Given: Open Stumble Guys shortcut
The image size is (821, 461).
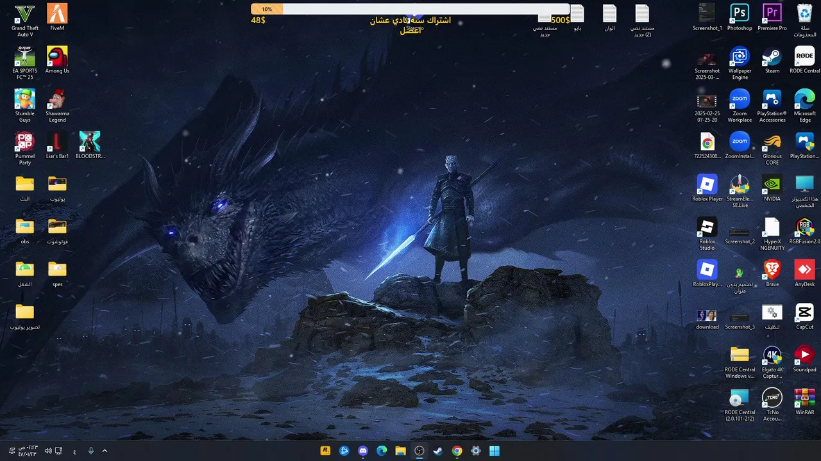Looking at the screenshot, I should [x=24, y=106].
